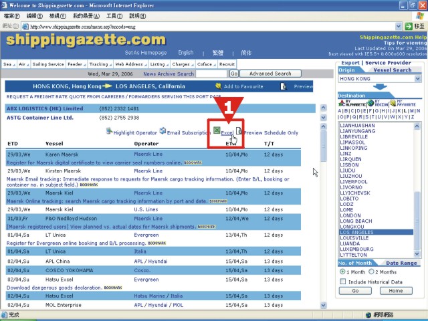
Task: Click carriers list scroll up arrow
Action: (323, 108)
